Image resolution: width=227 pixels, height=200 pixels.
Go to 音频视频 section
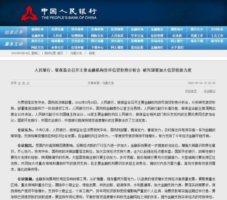[137, 41]
